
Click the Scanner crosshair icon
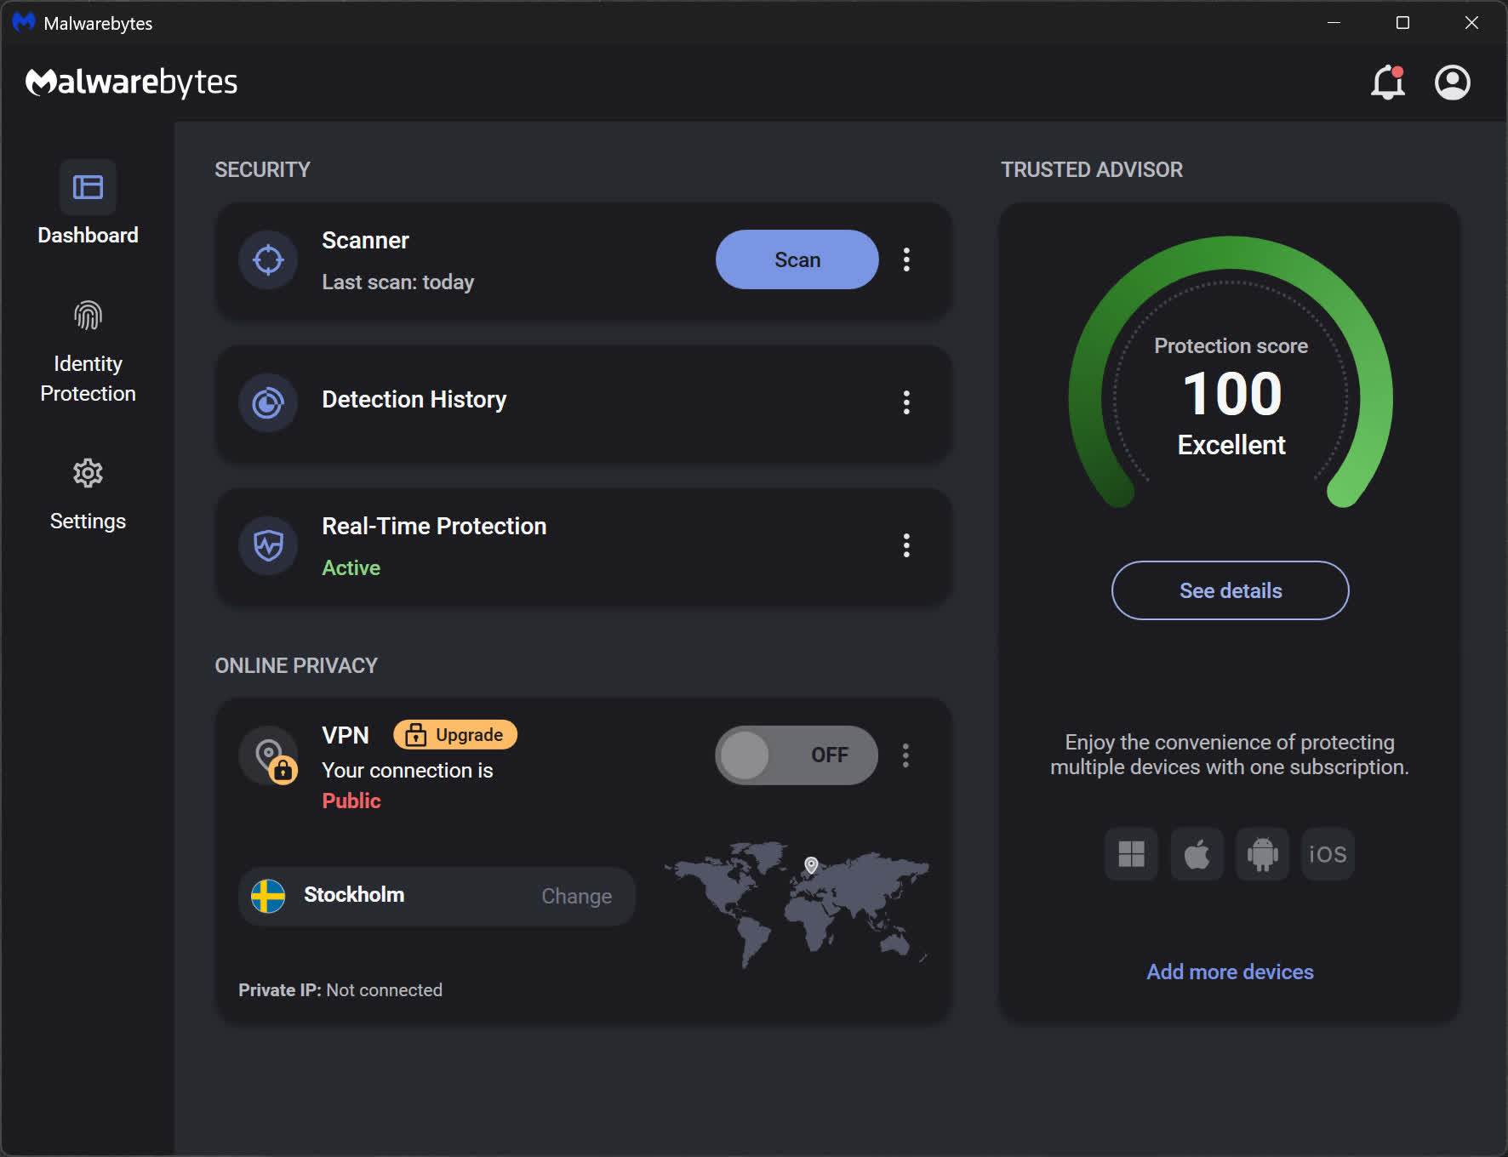click(268, 259)
